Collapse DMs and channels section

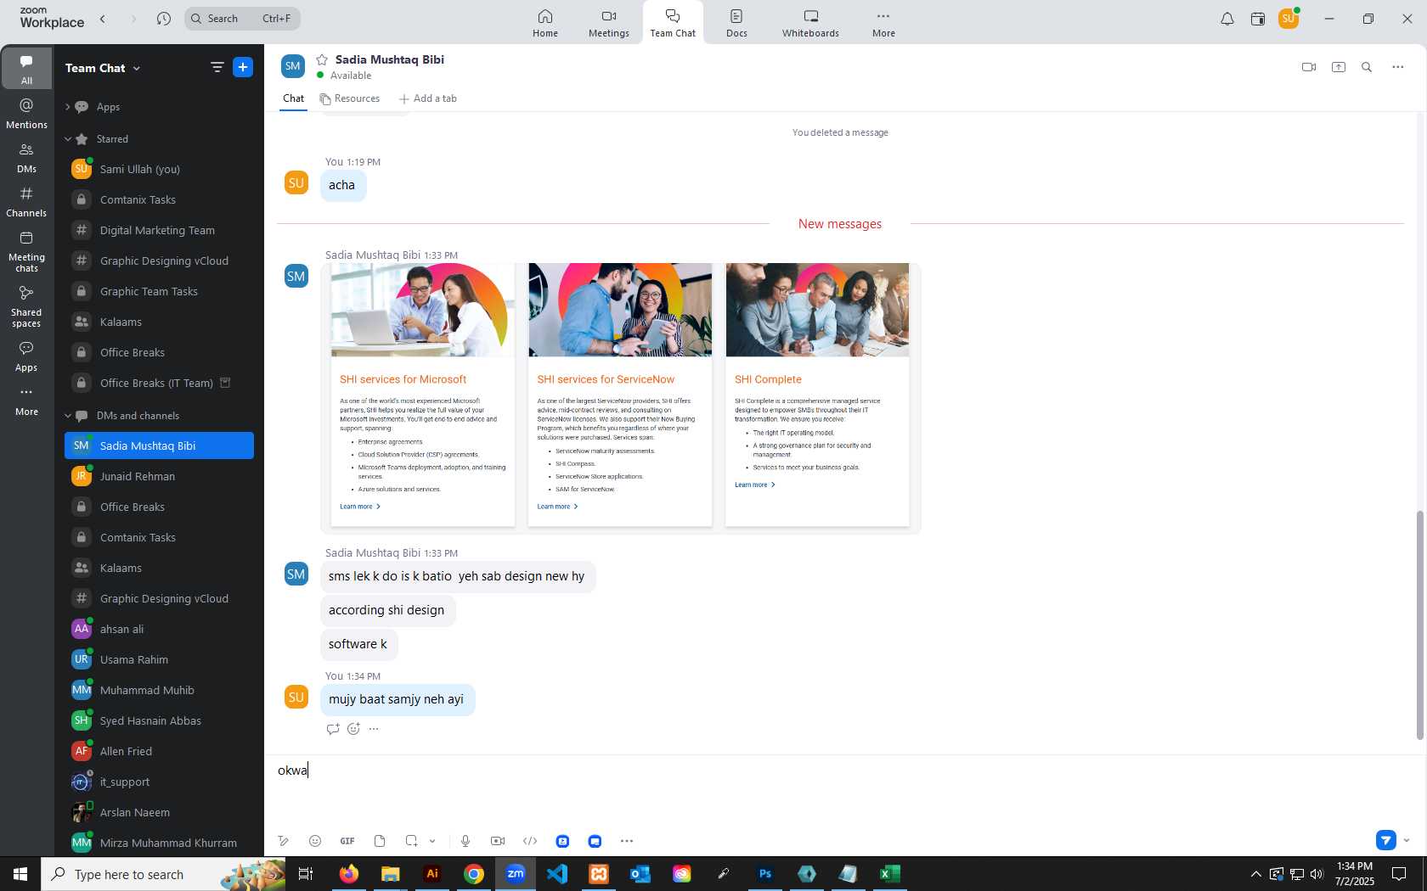(67, 416)
